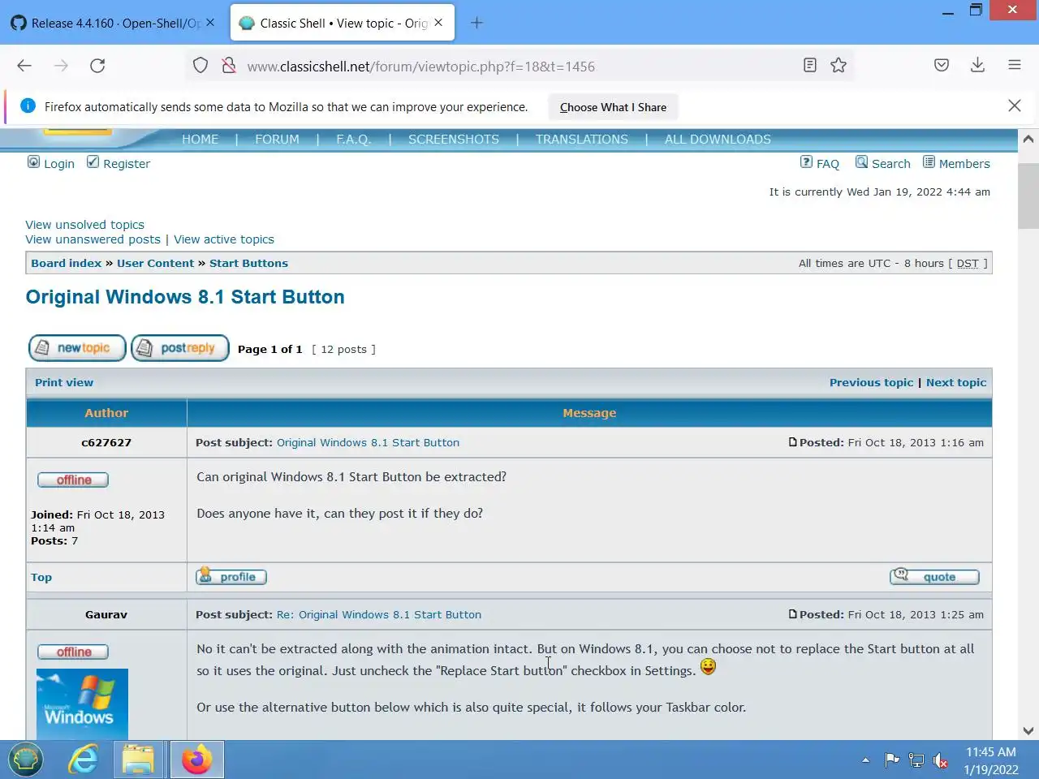Click the insecure connection lock icon
The width and height of the screenshot is (1039, 779).
coord(229,66)
